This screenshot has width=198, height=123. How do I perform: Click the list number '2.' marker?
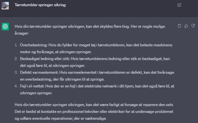click(16, 59)
